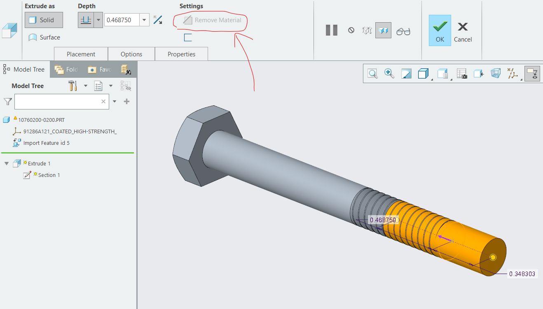
Task: Open the Placement tab
Action: tap(81, 54)
